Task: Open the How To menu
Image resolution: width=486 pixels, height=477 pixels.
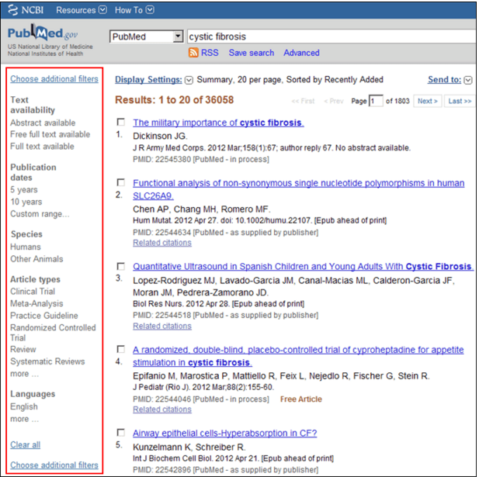Action: 134,10
